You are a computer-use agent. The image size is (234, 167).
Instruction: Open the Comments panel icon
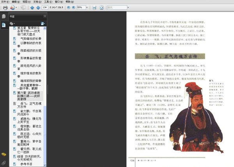[x=4, y=155]
